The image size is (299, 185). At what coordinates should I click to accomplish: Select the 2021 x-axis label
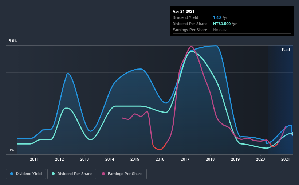coord(285,159)
